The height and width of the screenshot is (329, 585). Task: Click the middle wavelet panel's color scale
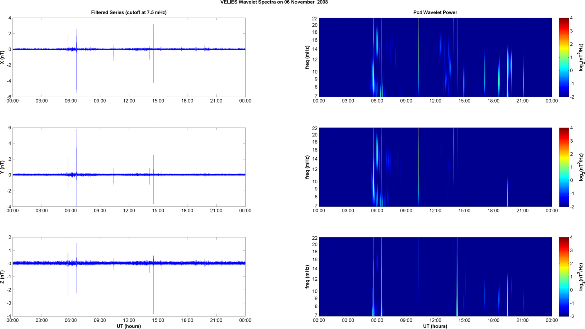564,167
